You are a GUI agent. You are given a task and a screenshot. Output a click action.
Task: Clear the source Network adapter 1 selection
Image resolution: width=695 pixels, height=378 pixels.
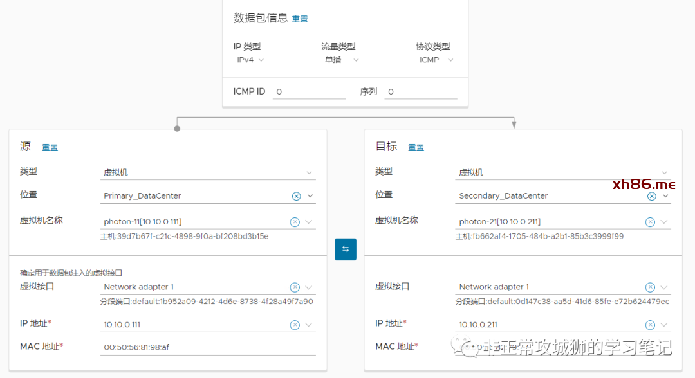pyautogui.click(x=295, y=287)
